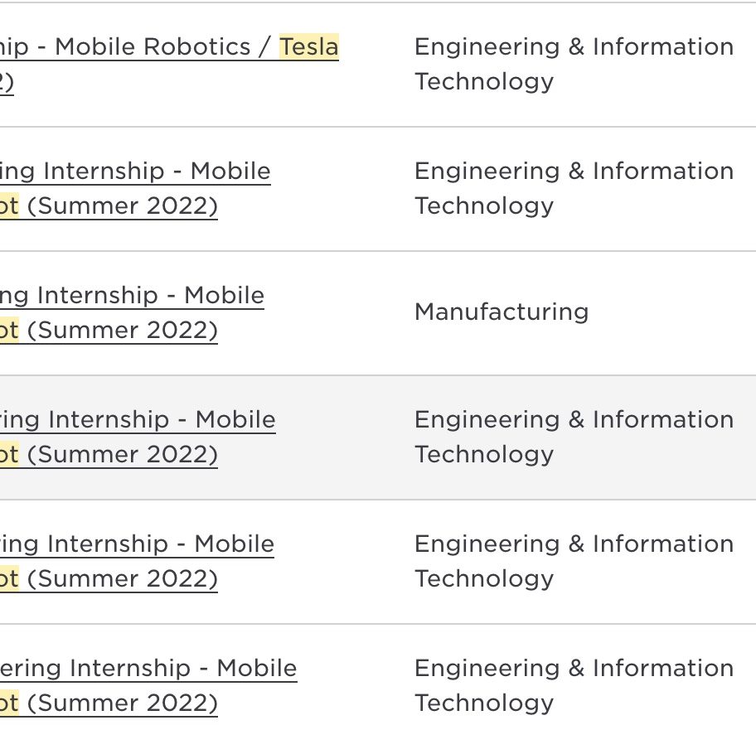Viewport: 756px width, 754px height.
Task: Click (Summer 2022) in the Manufacturing listing
Action: (123, 331)
